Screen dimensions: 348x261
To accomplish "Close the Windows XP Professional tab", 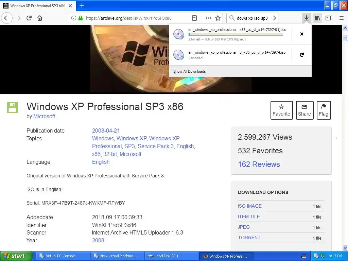I will coord(70,6).
